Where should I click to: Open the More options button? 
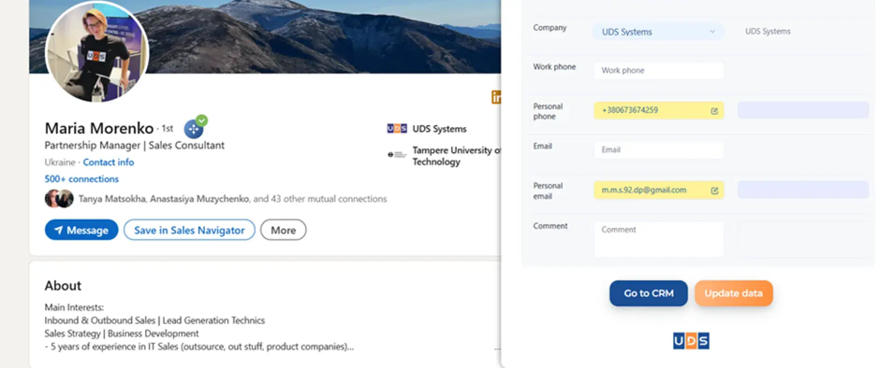(x=283, y=230)
